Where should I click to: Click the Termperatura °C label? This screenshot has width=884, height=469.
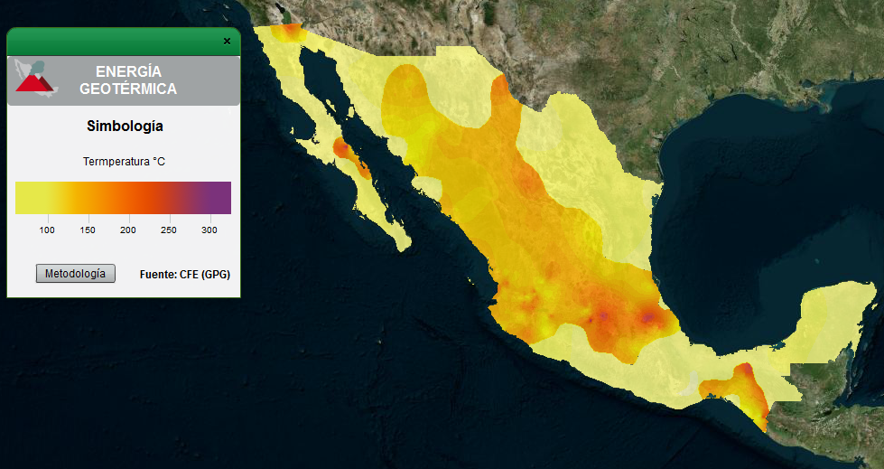click(125, 162)
